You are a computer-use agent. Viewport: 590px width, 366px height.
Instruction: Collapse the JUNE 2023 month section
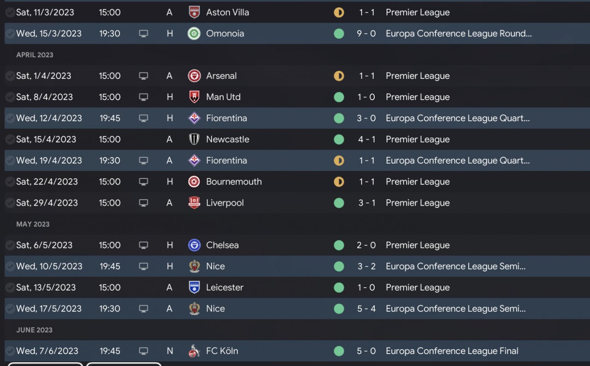coord(34,330)
